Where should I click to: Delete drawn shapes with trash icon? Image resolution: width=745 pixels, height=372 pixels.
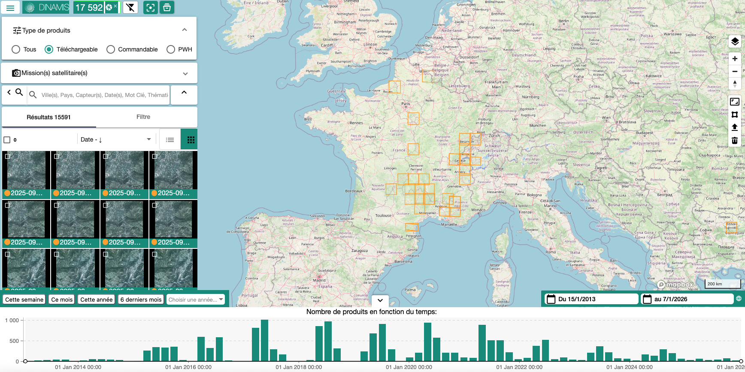[735, 140]
